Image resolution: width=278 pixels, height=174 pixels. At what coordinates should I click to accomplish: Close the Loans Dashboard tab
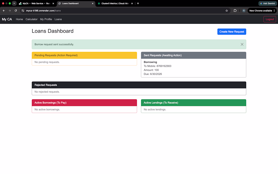coord(92,3)
